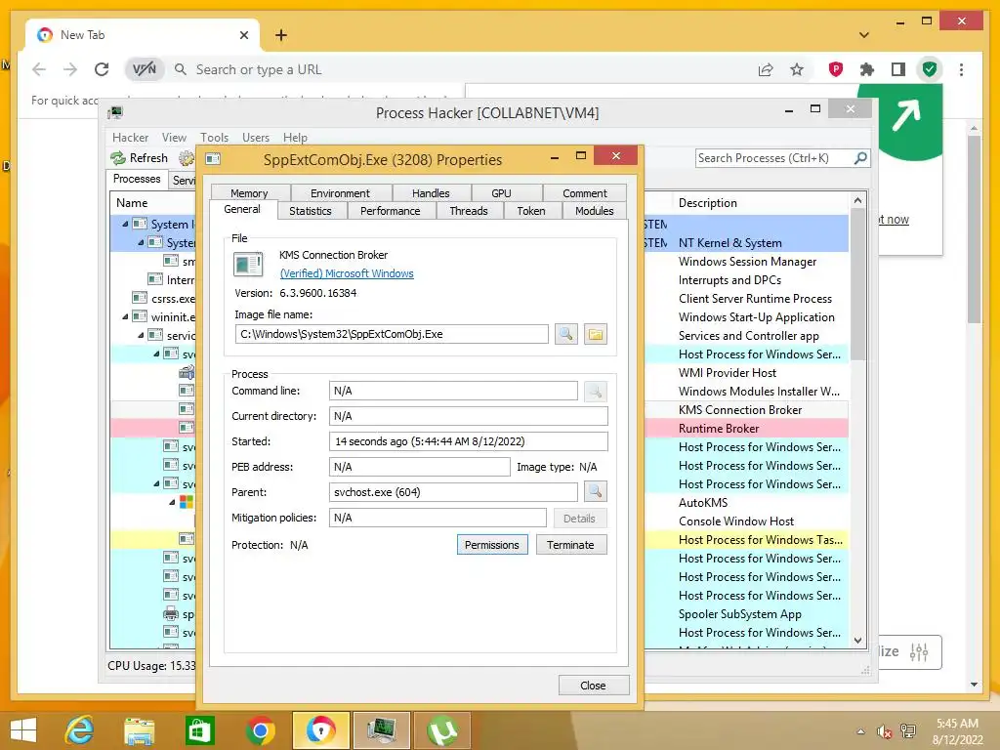Select the Processes tab in Process Hacker
This screenshot has height=750, width=1000.
137,180
